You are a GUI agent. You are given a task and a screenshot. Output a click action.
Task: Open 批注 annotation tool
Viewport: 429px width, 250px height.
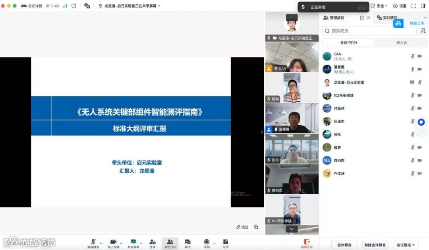click(x=242, y=227)
